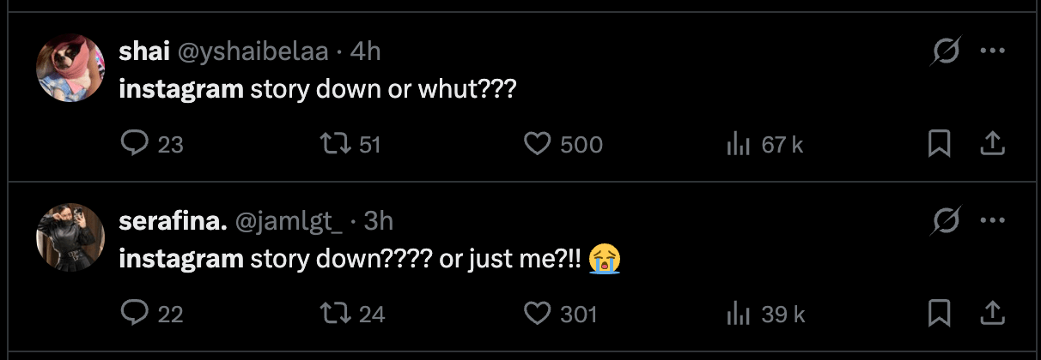Image resolution: width=1041 pixels, height=360 pixels.
Task: Open serafina's profile avatar
Action: coord(70,237)
